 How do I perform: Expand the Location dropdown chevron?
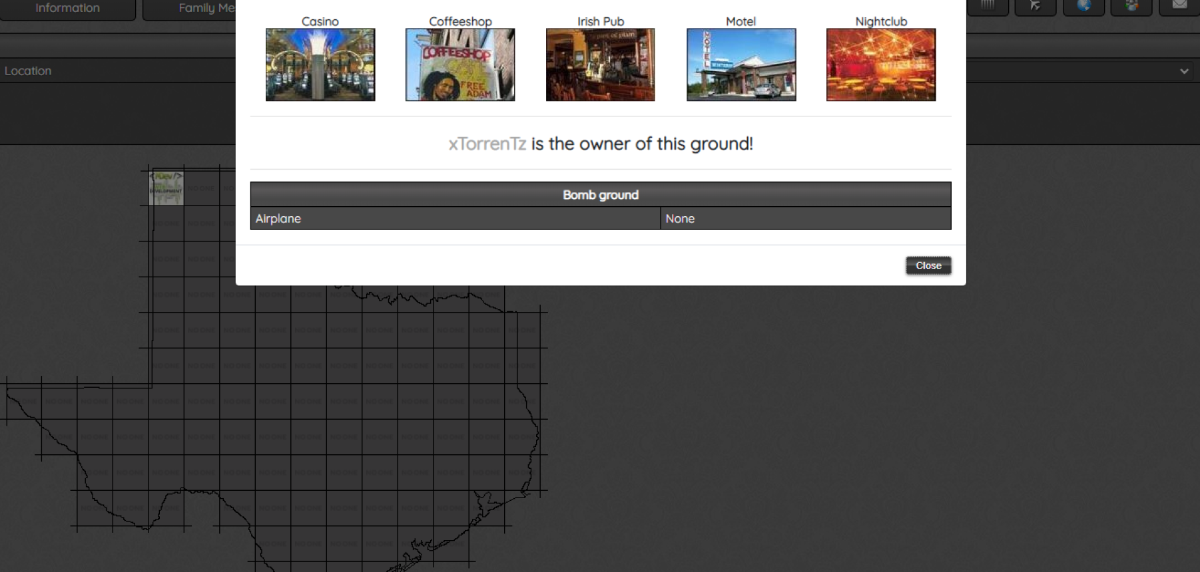point(1183,71)
